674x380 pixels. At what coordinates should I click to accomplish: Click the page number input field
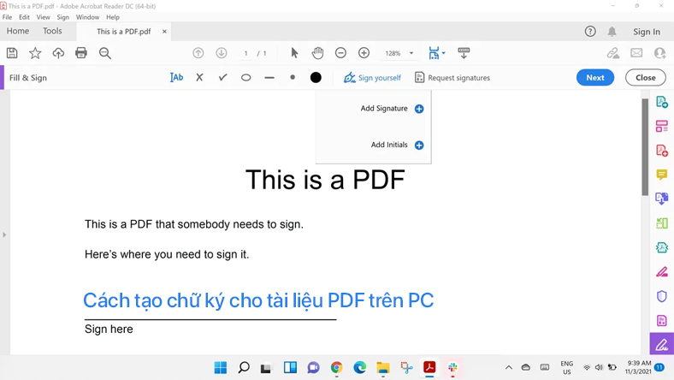point(245,53)
